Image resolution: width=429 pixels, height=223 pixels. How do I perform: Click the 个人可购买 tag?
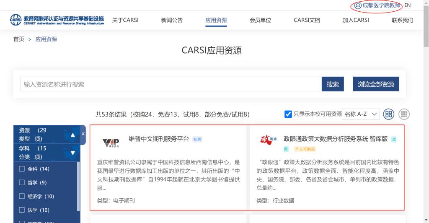tap(305, 149)
